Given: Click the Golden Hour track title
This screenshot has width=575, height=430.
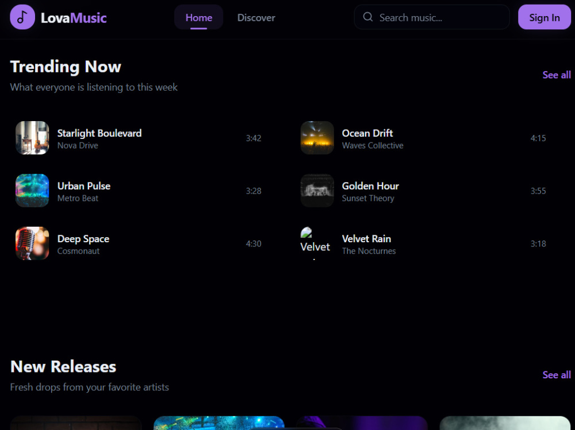Looking at the screenshot, I should [370, 185].
